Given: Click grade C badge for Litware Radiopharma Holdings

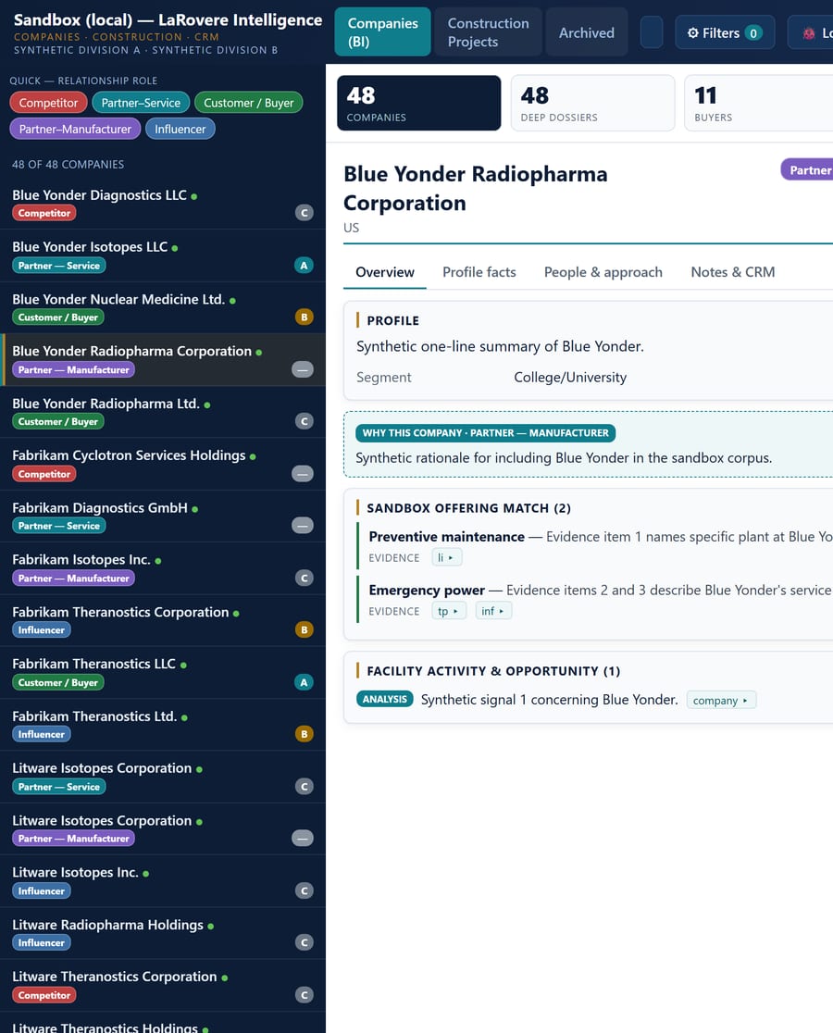Looking at the screenshot, I should pyautogui.click(x=304, y=942).
